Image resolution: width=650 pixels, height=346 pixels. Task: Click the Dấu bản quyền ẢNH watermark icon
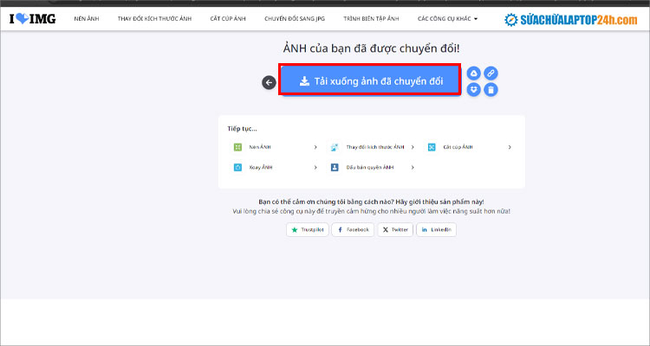point(335,167)
